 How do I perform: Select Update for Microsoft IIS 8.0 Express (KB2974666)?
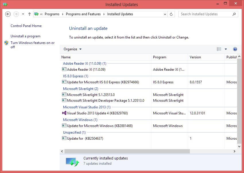[x=149, y=82]
